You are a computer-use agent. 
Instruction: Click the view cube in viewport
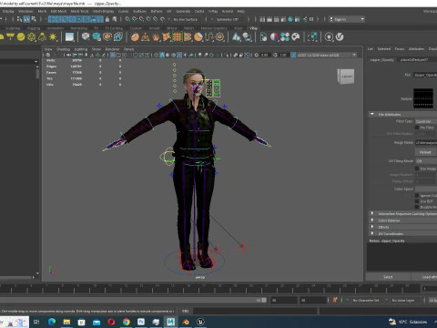[x=346, y=77]
